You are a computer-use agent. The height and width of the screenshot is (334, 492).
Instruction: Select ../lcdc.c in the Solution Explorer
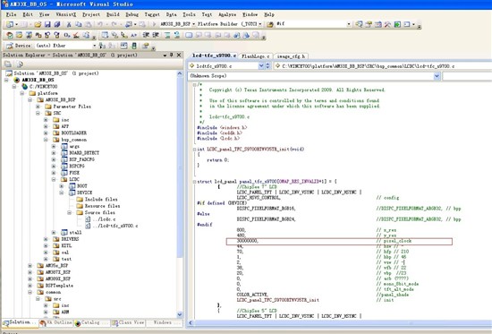tap(104, 219)
